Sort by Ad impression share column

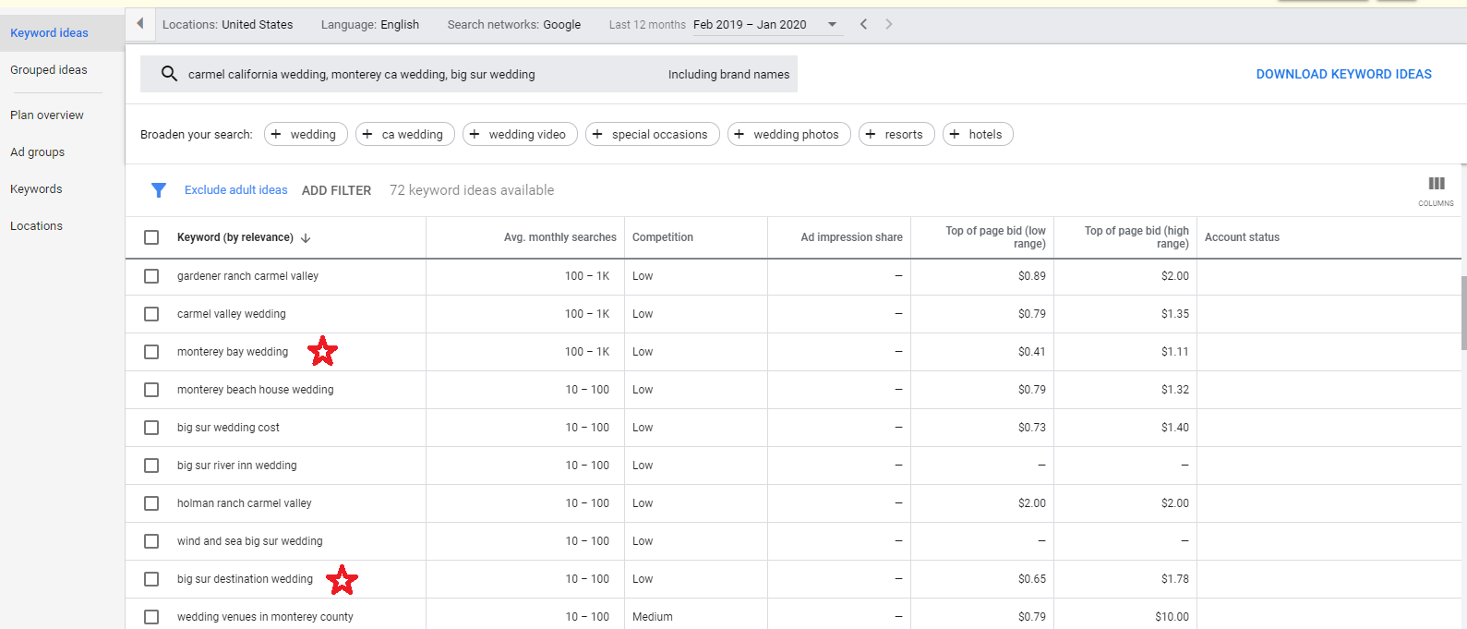(852, 237)
